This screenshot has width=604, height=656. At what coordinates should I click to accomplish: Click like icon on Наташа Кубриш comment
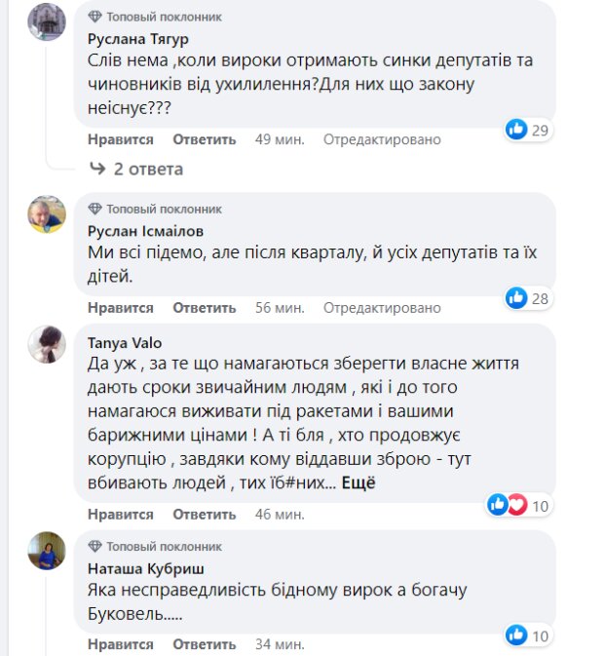pos(516,636)
